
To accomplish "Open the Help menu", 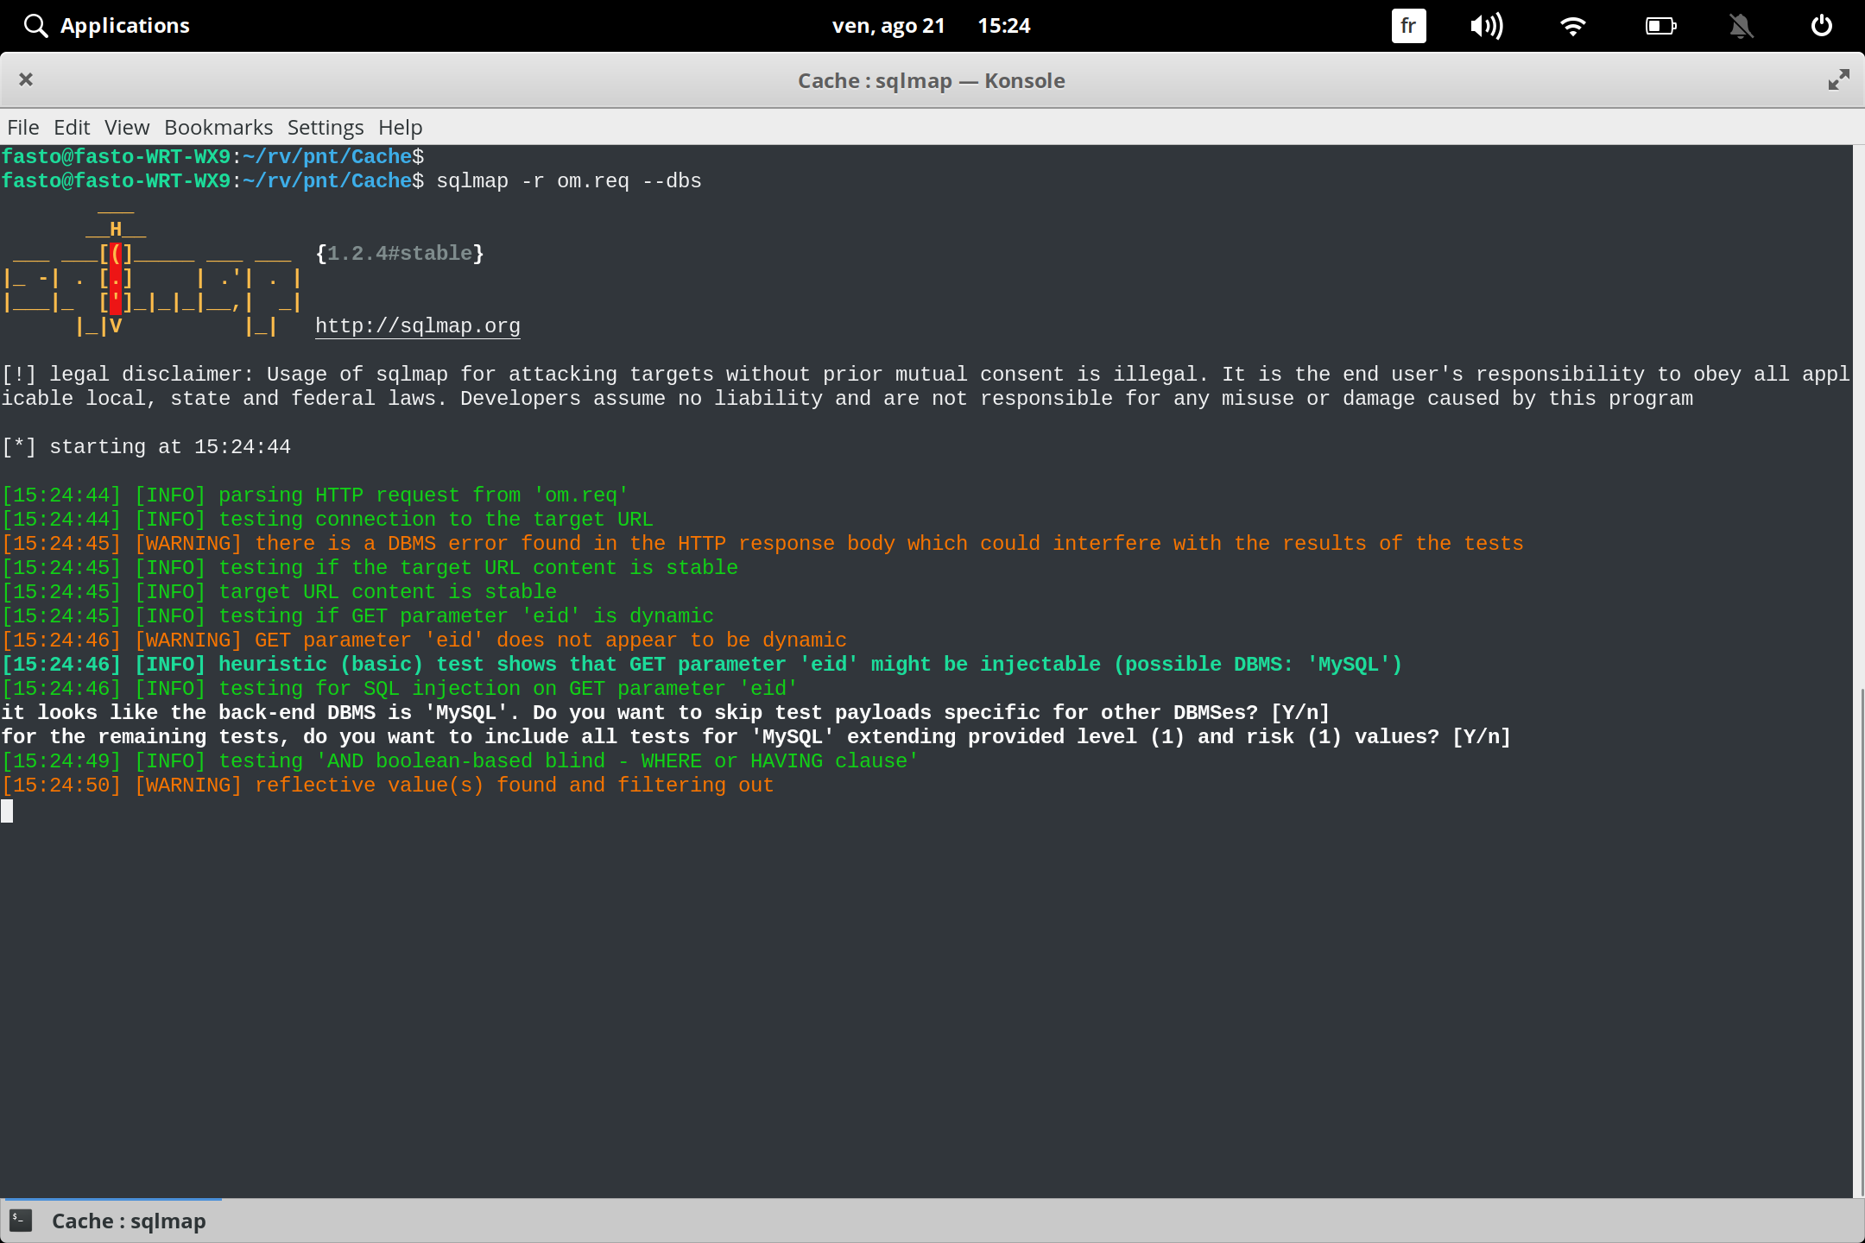I will click(398, 127).
